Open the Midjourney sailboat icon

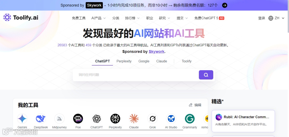[x=59, y=119]
